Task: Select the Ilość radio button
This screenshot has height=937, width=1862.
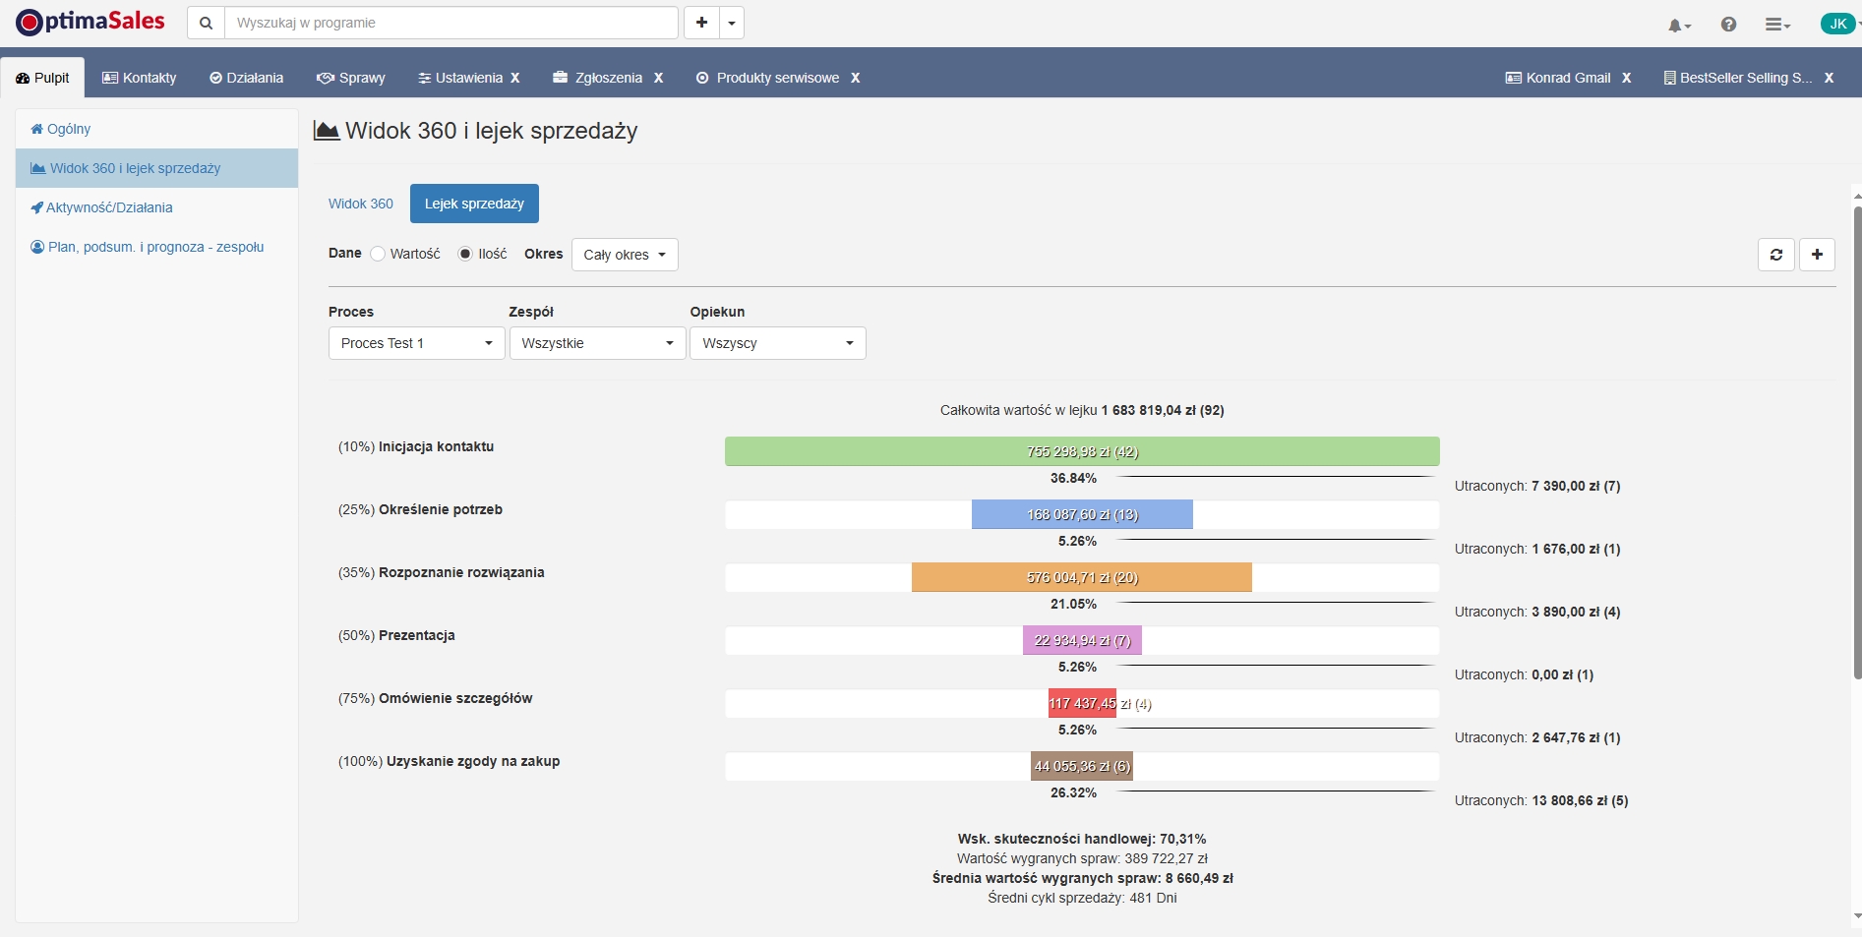Action: click(464, 254)
